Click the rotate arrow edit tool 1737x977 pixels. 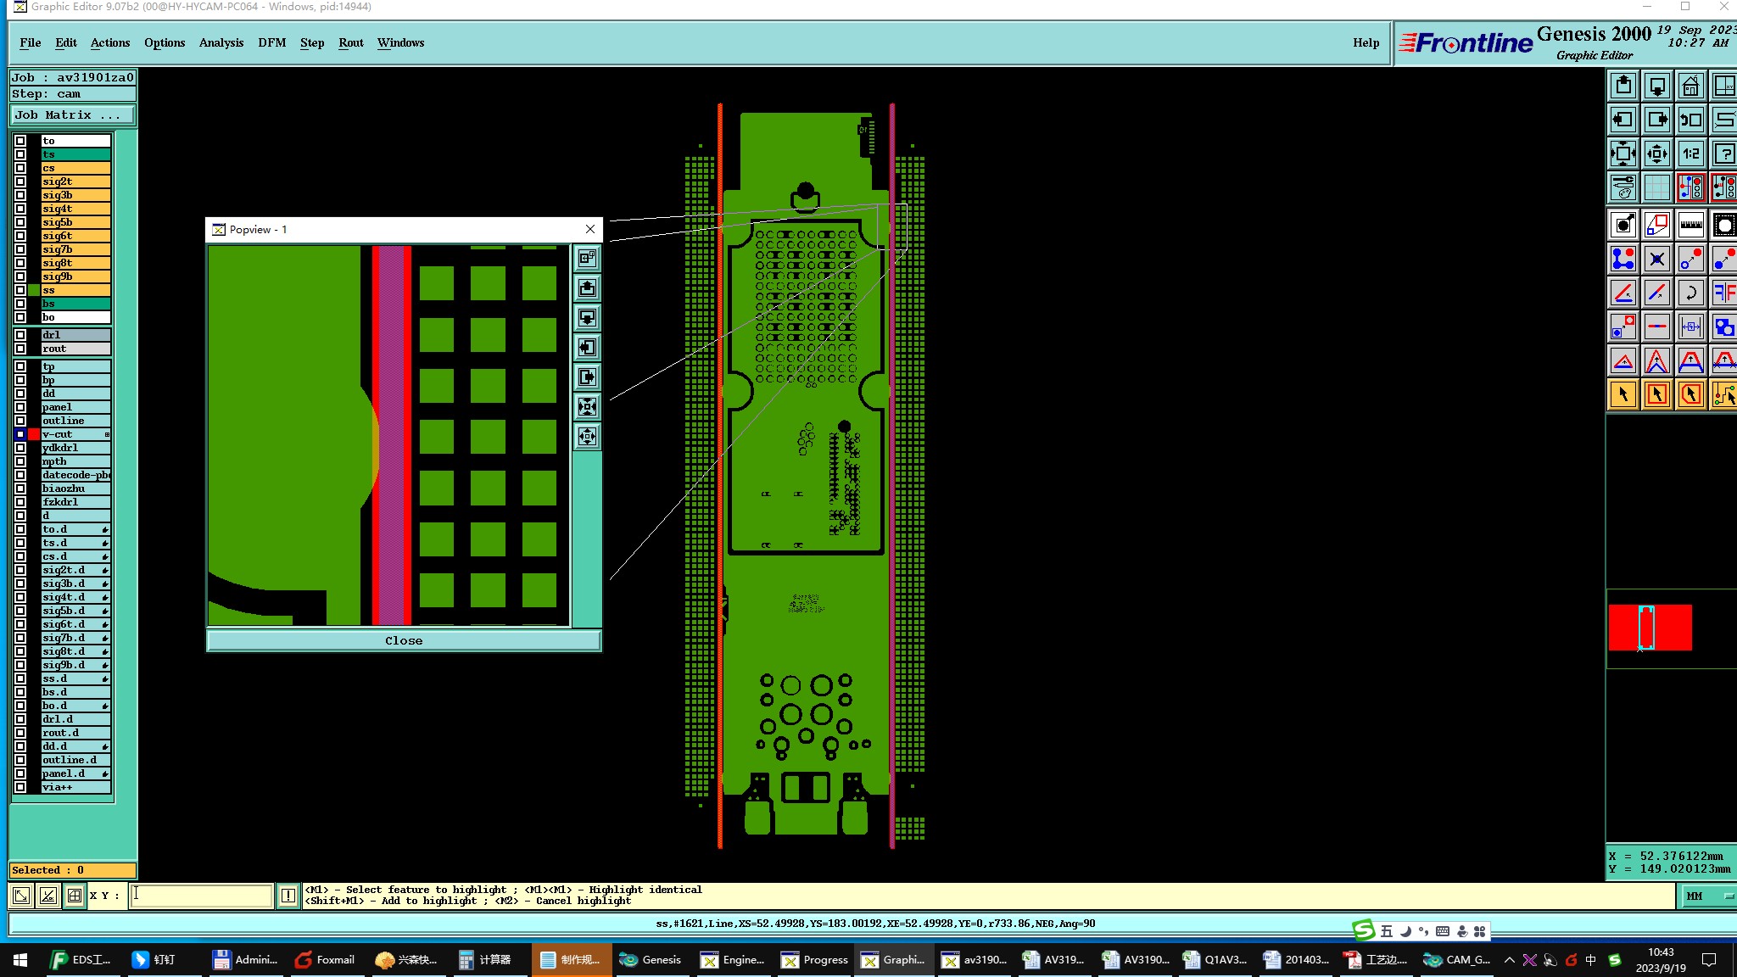pyautogui.click(x=1690, y=293)
